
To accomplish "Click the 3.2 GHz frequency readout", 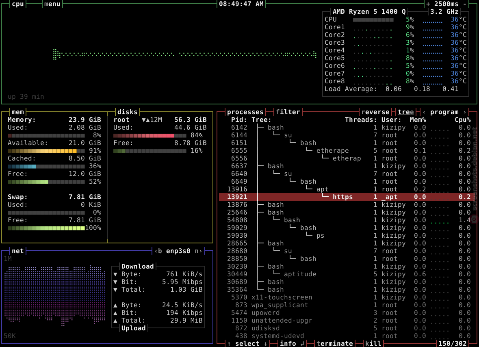I will pyautogui.click(x=444, y=12).
